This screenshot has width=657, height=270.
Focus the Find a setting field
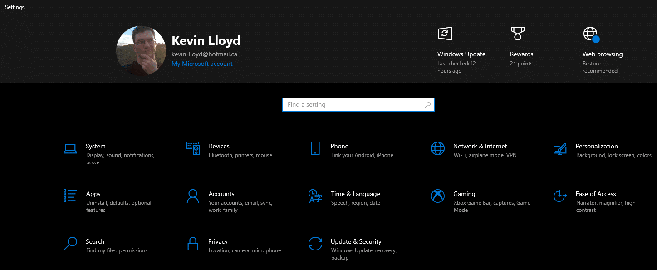click(x=358, y=105)
